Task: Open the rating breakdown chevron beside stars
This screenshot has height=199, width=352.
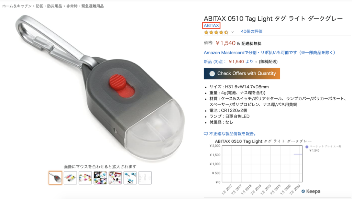Action: (x=233, y=32)
